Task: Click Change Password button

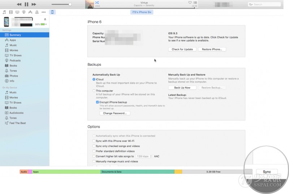Action: point(115,113)
